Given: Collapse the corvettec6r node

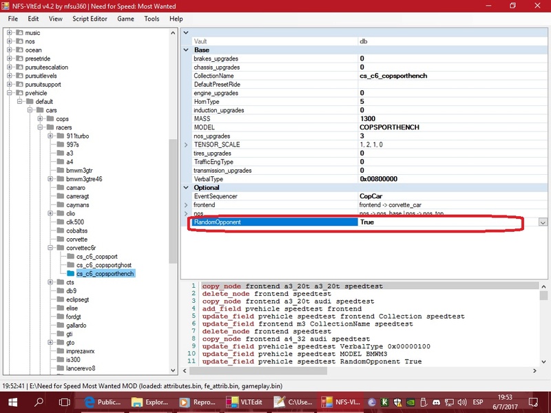Looking at the screenshot, I should (x=50, y=248).
